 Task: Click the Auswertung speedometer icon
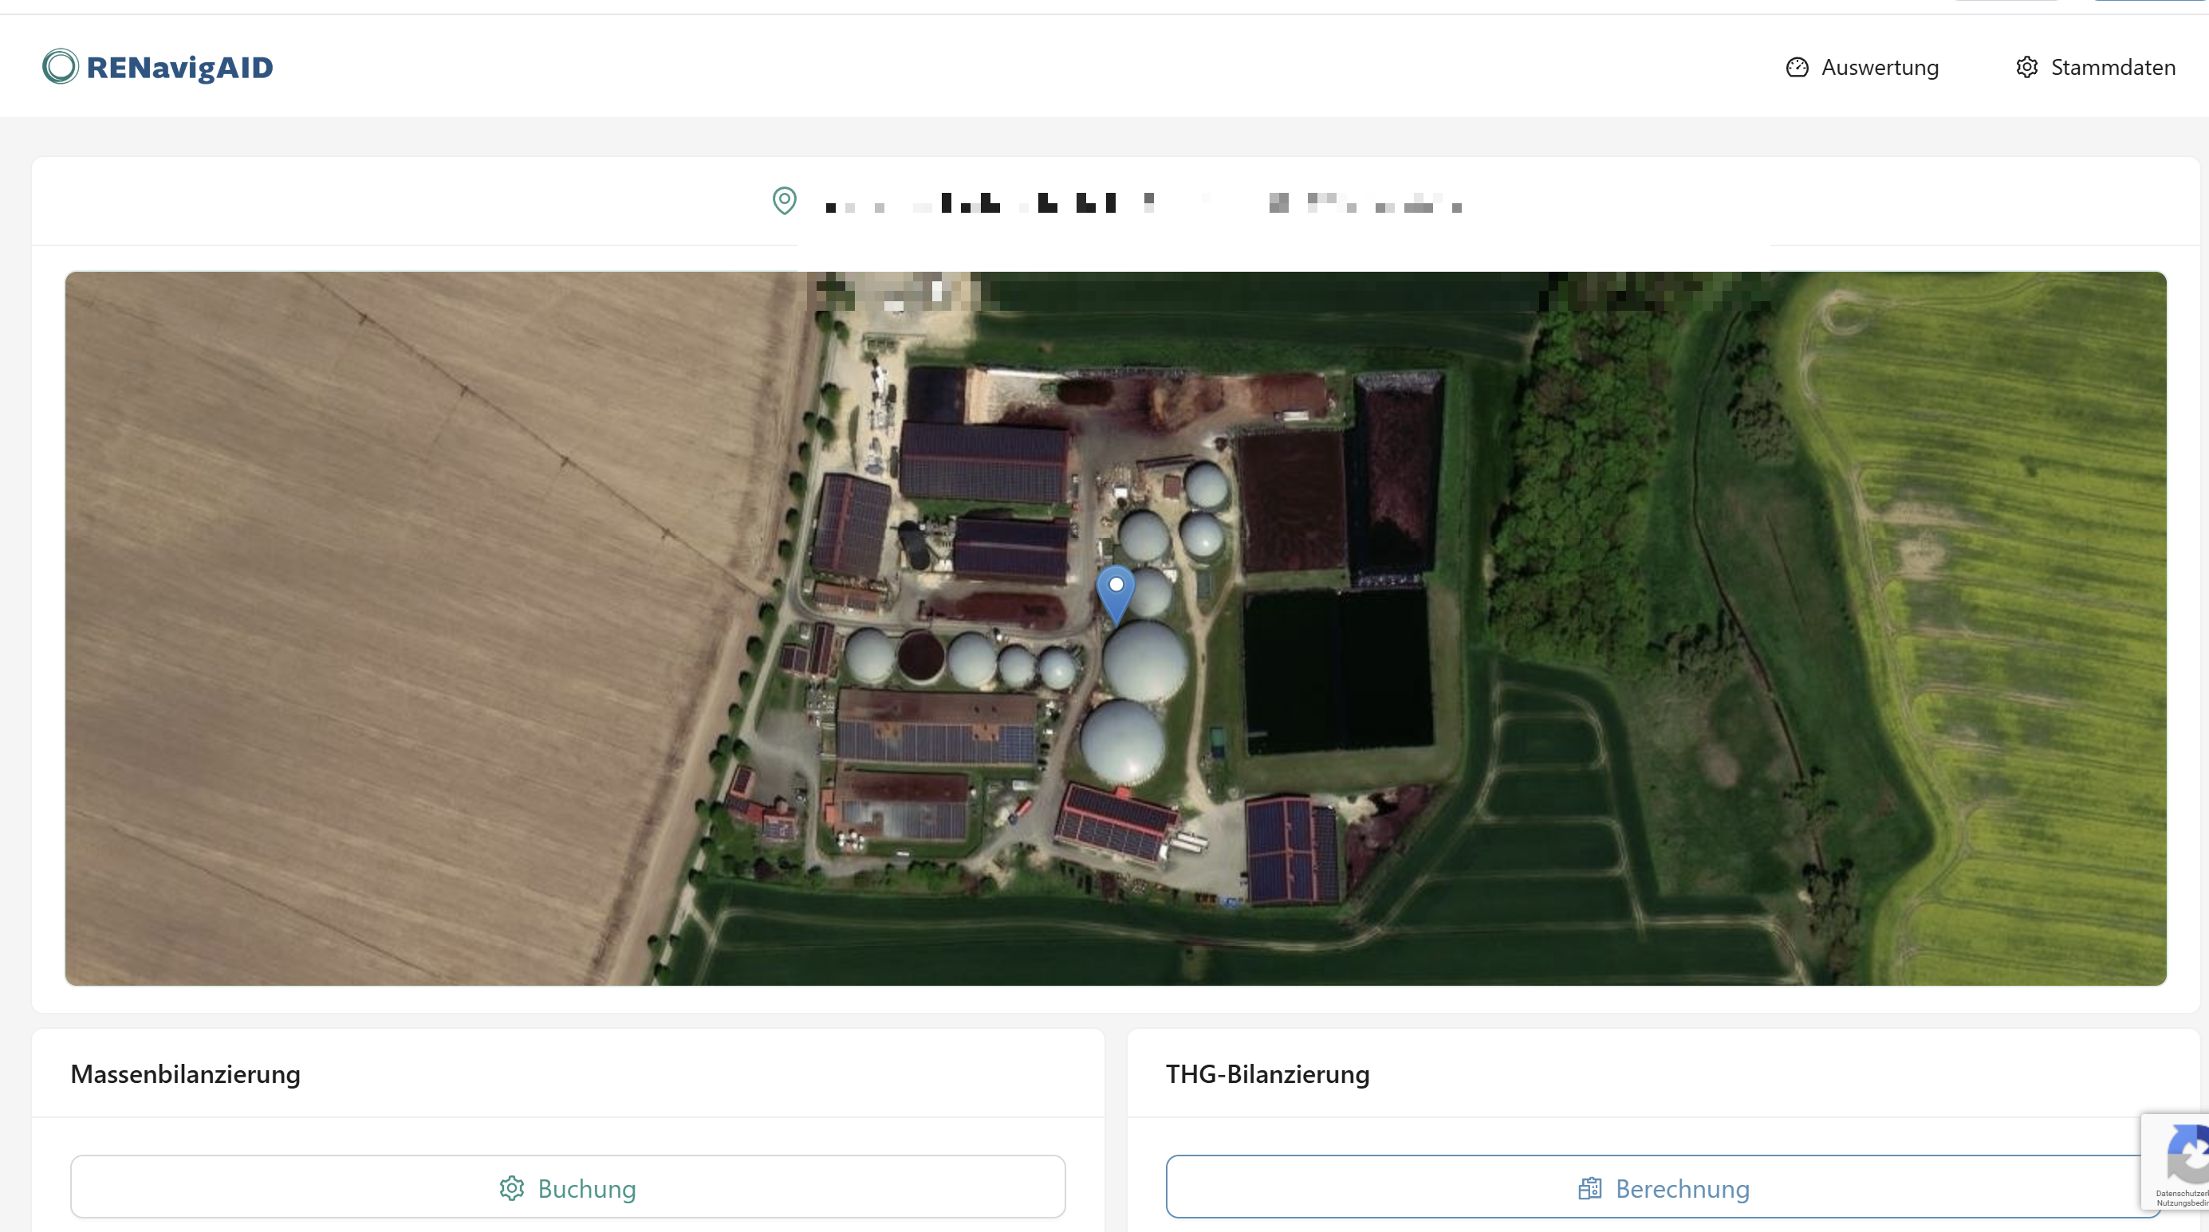(x=1797, y=68)
